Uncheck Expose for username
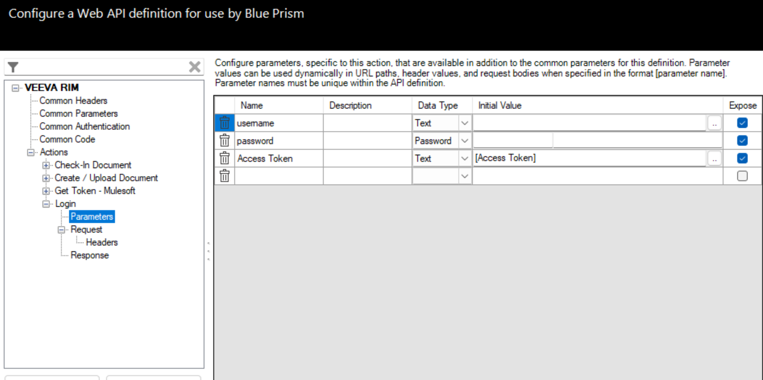The image size is (763, 380). pyautogui.click(x=742, y=123)
